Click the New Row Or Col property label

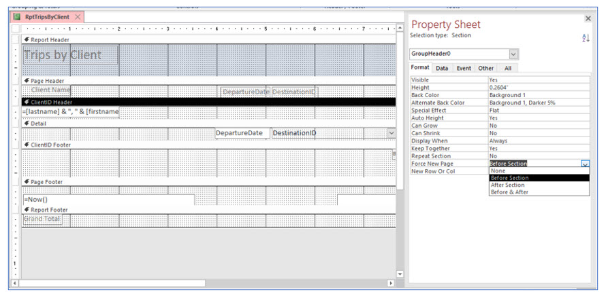[x=433, y=171]
